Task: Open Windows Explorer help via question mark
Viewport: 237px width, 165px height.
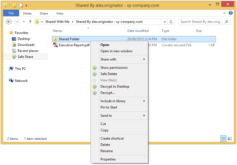Action: click(x=230, y=13)
